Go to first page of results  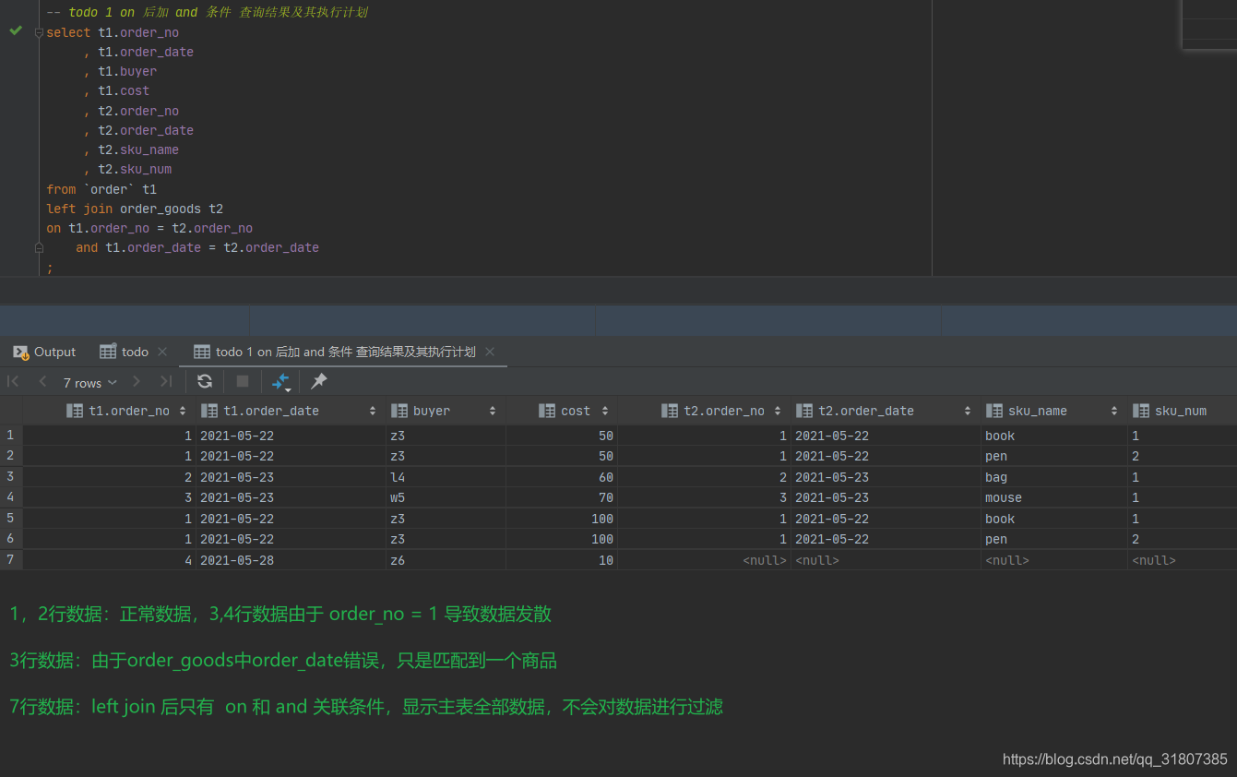pos(13,381)
